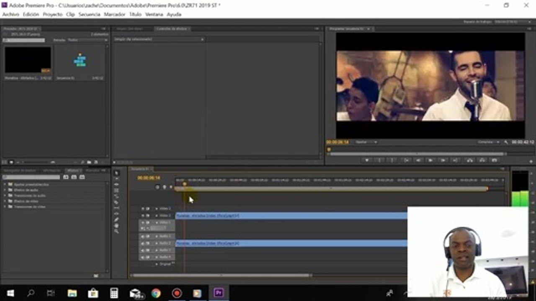Switch the Project panel to icon view

click(11, 162)
